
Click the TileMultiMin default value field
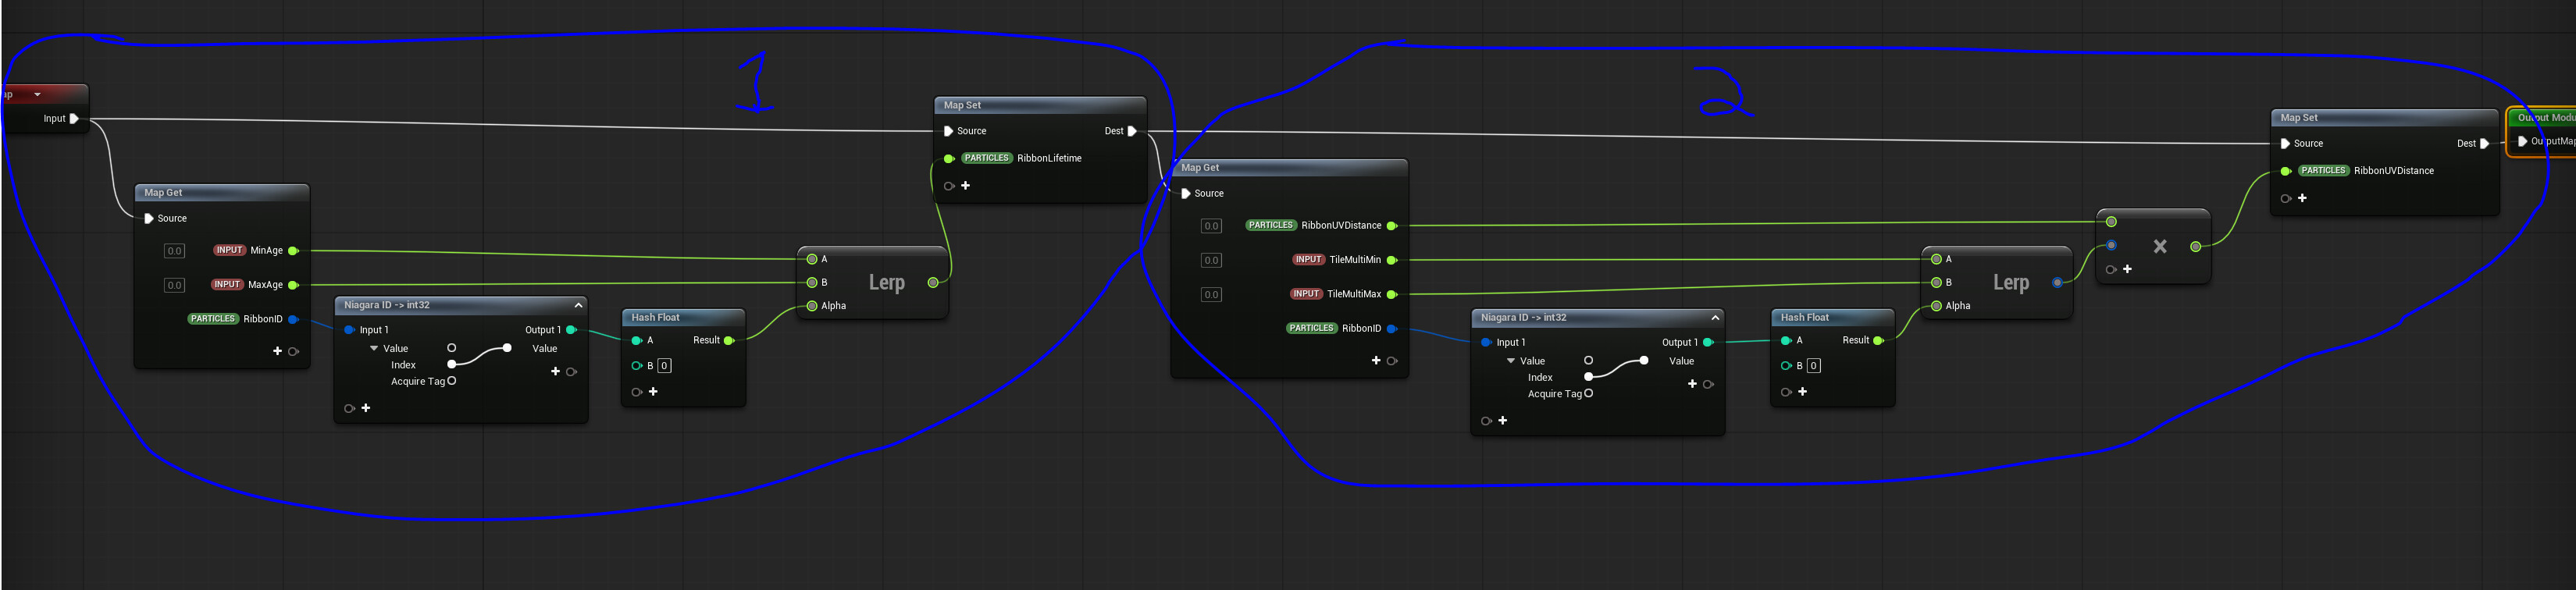(1211, 261)
